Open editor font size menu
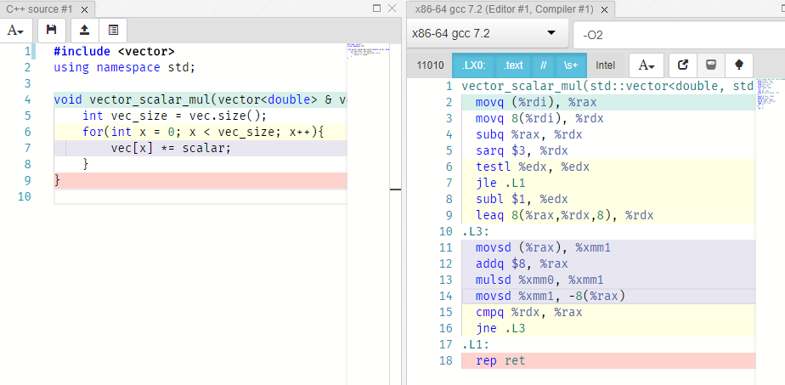Screen dimensions: 785x385 click(x=16, y=30)
